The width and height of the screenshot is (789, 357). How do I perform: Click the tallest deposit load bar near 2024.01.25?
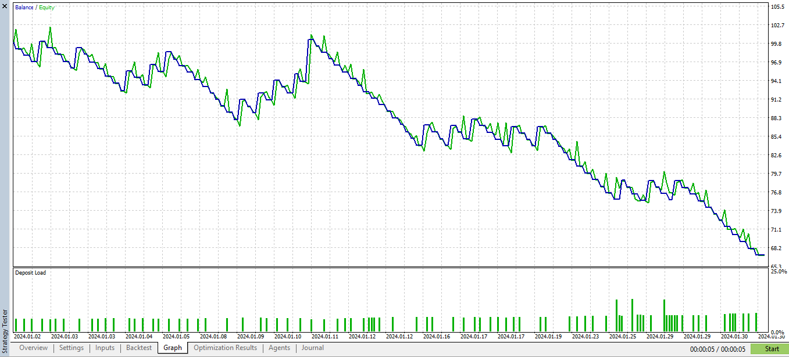631,311
